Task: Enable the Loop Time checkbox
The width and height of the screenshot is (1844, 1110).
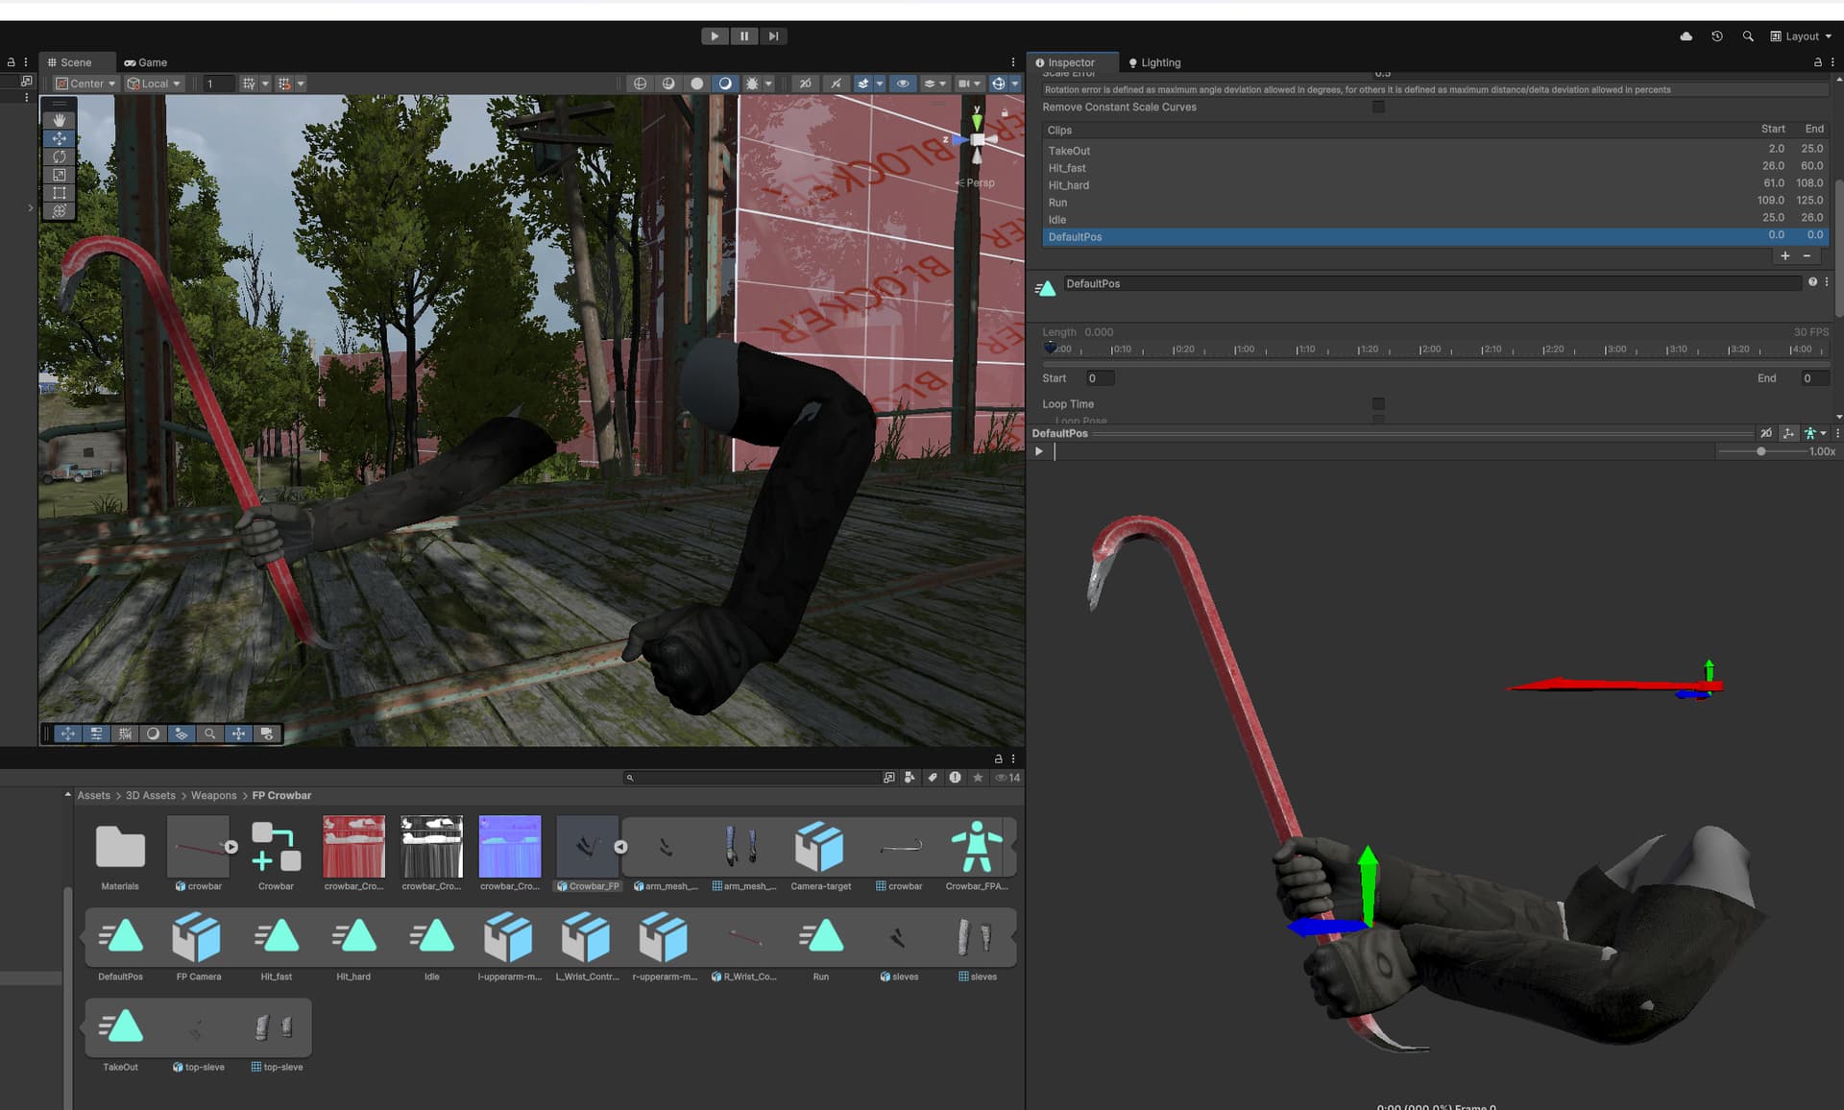Action: pos(1379,404)
